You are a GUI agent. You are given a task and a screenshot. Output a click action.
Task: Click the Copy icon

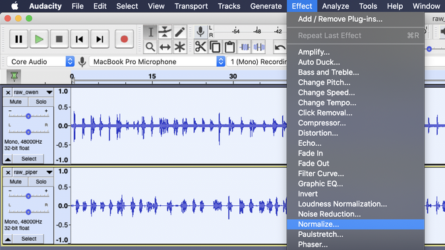coord(215,47)
